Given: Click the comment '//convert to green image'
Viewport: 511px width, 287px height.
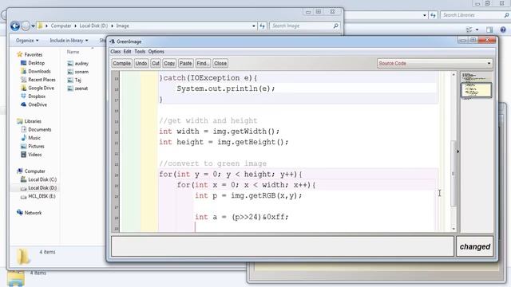Looking at the screenshot, I should click(x=213, y=163).
